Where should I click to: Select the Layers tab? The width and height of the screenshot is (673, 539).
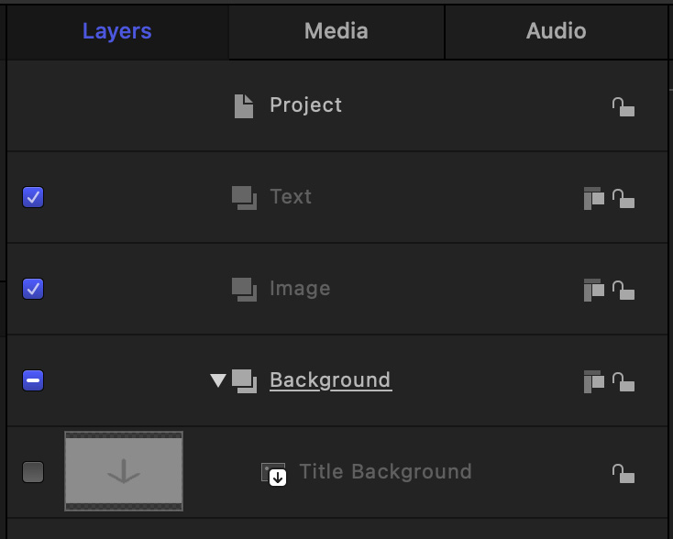click(x=117, y=31)
